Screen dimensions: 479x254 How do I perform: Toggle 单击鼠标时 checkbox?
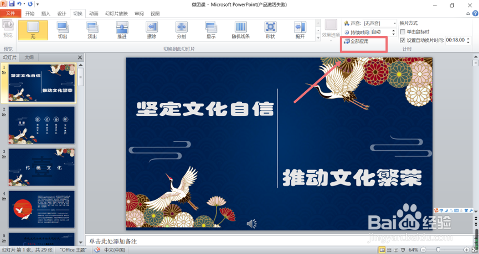point(403,31)
